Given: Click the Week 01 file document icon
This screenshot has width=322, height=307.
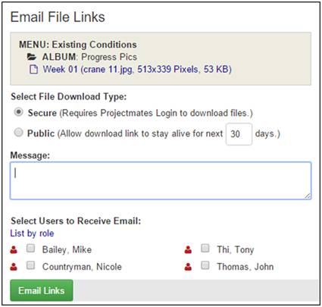Looking at the screenshot, I should [x=33, y=69].
